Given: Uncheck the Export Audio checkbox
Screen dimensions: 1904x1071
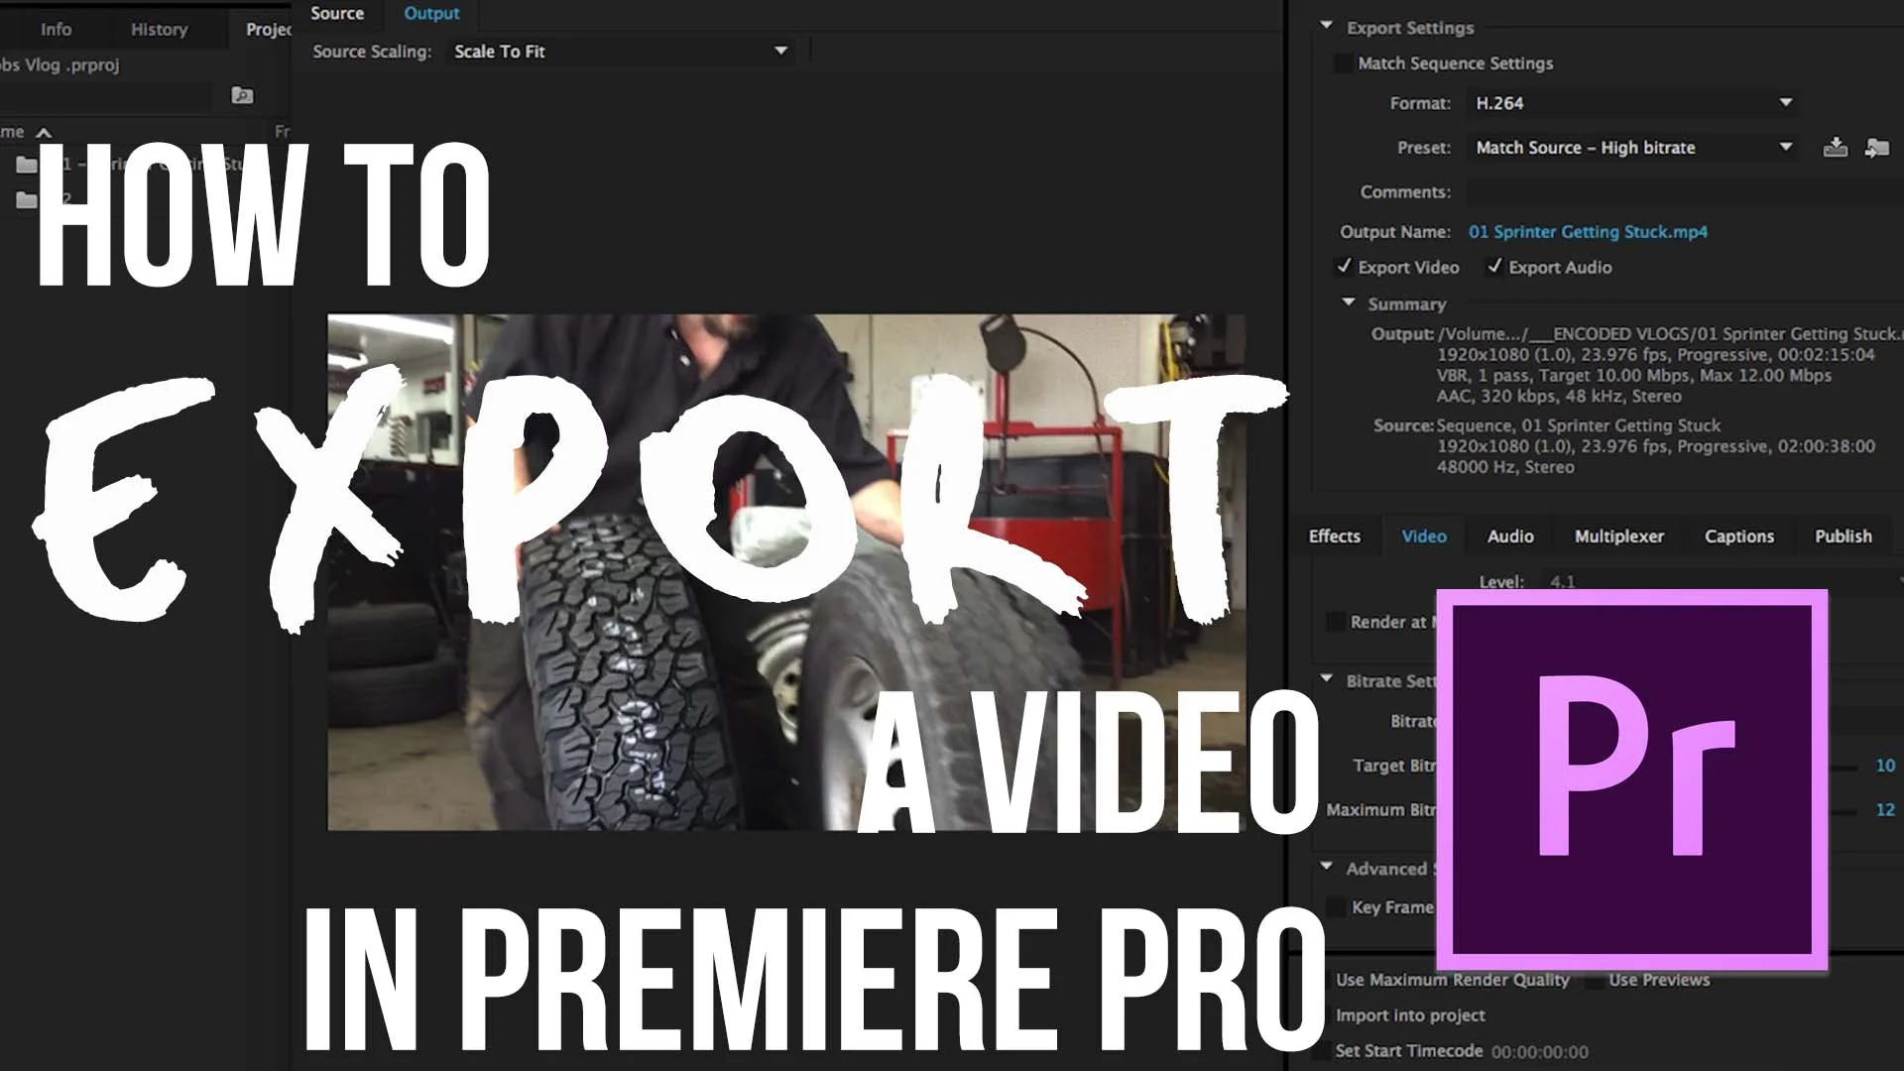Looking at the screenshot, I should pos(1494,267).
